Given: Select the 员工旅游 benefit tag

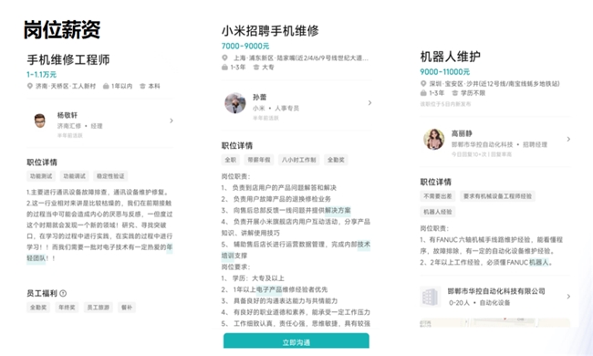Looking at the screenshot, I should coord(99,308).
